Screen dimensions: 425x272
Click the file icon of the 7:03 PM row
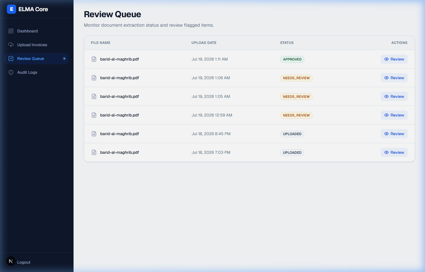[x=94, y=152]
